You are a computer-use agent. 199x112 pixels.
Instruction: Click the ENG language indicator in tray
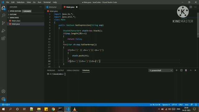tap(178, 109)
